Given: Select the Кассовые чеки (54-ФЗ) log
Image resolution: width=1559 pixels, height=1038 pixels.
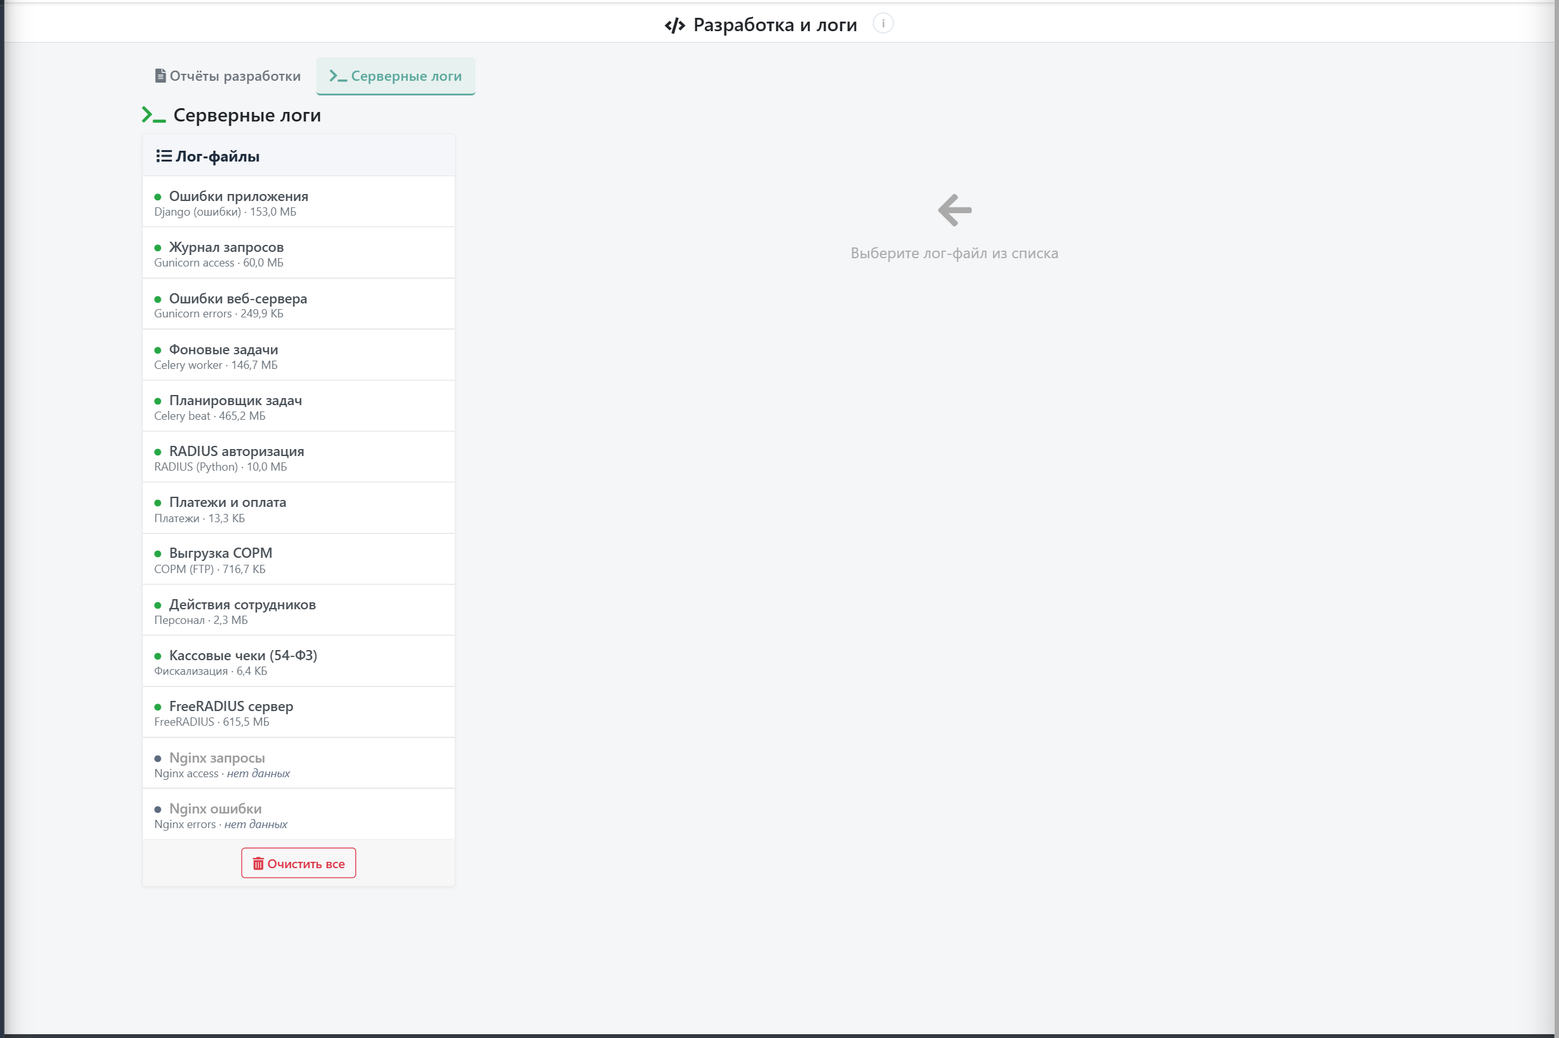Looking at the screenshot, I should [298, 661].
